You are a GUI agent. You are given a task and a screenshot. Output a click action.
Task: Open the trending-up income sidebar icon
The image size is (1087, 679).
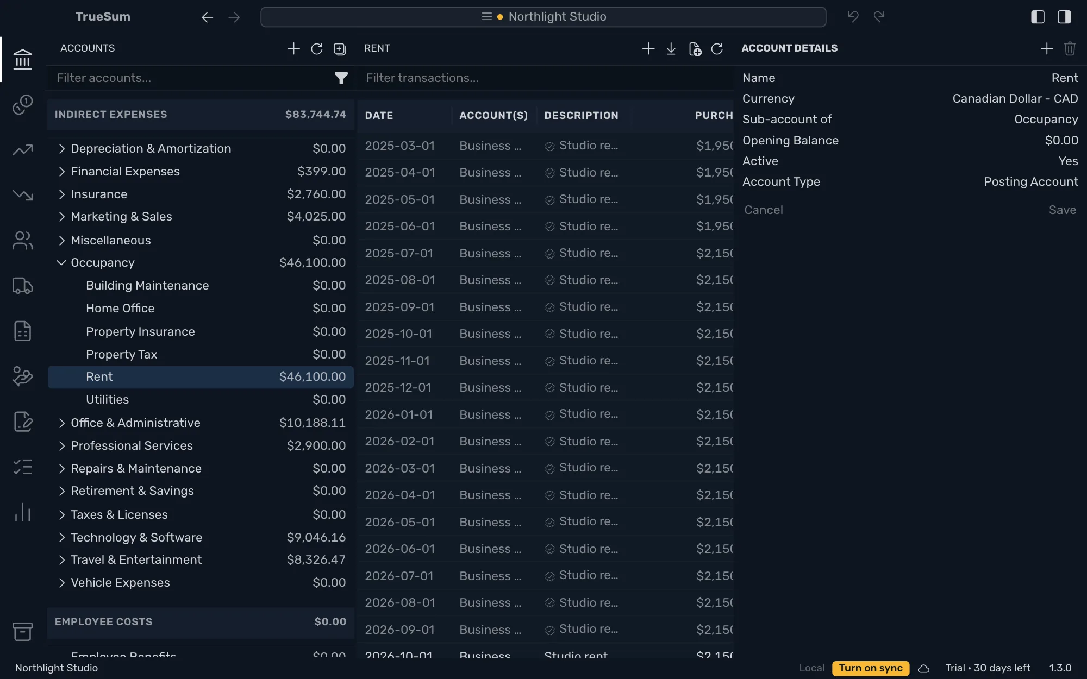pos(22,149)
